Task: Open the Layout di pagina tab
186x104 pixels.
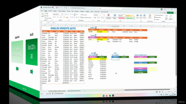Action: [x=62, y=11]
